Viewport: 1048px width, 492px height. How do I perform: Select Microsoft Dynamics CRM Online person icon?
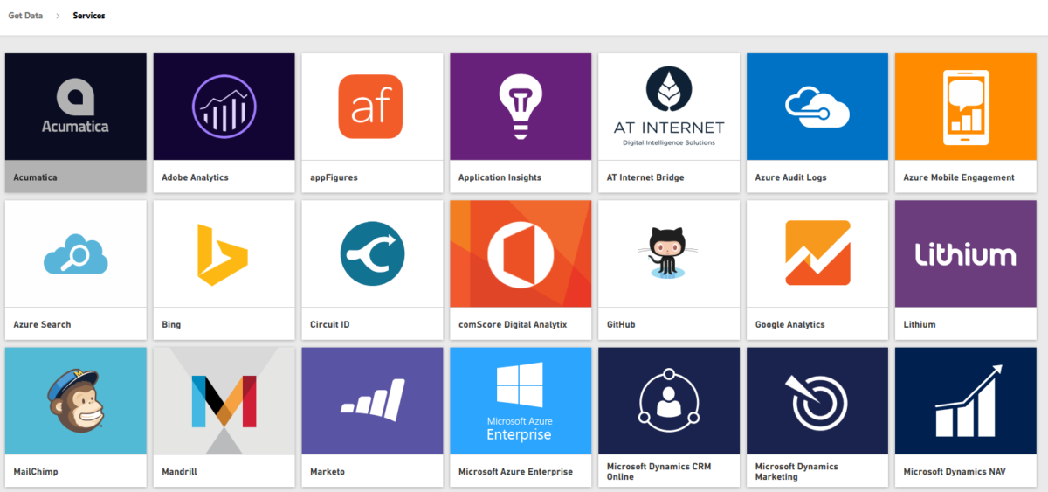coord(670,400)
